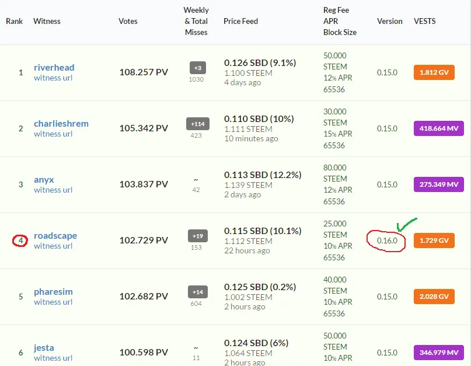Open pharesim witness profile link

pos(53,292)
